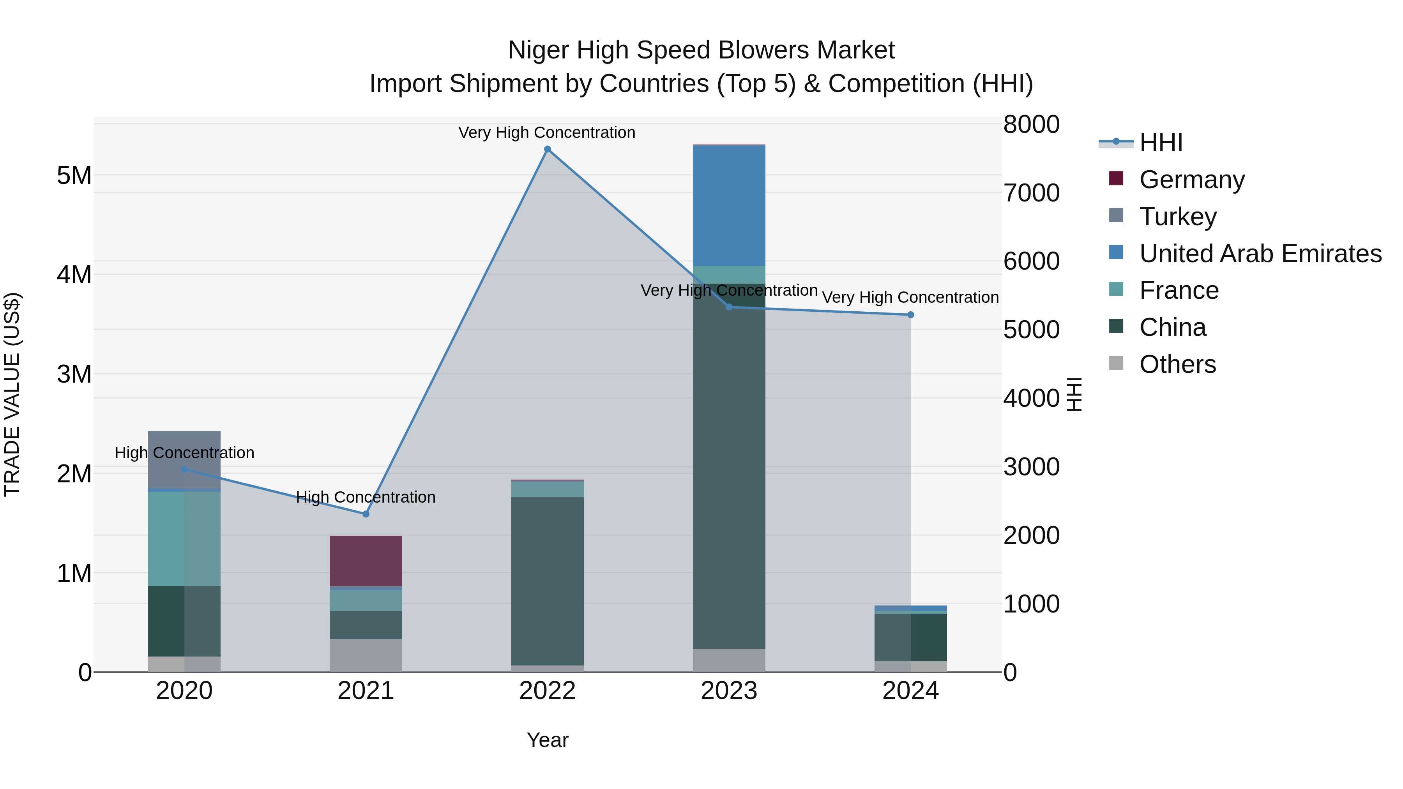This screenshot has height=789, width=1403.
Task: Click the HHI data point for 2021
Action: [366, 514]
